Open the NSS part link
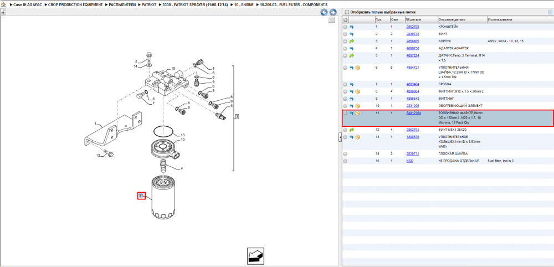554x267 pixels. point(409,161)
